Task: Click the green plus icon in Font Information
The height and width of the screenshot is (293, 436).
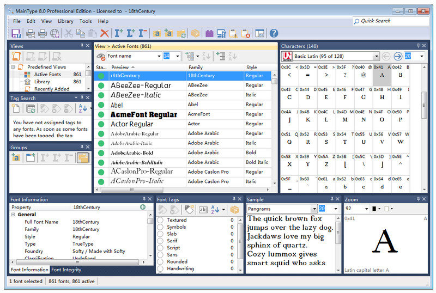Action: pos(143,207)
